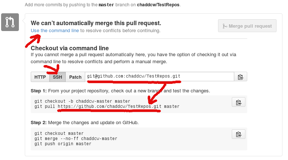Copy the SSH clone URL to clipboard
Screen dimensions: 288x160
[x=240, y=77]
